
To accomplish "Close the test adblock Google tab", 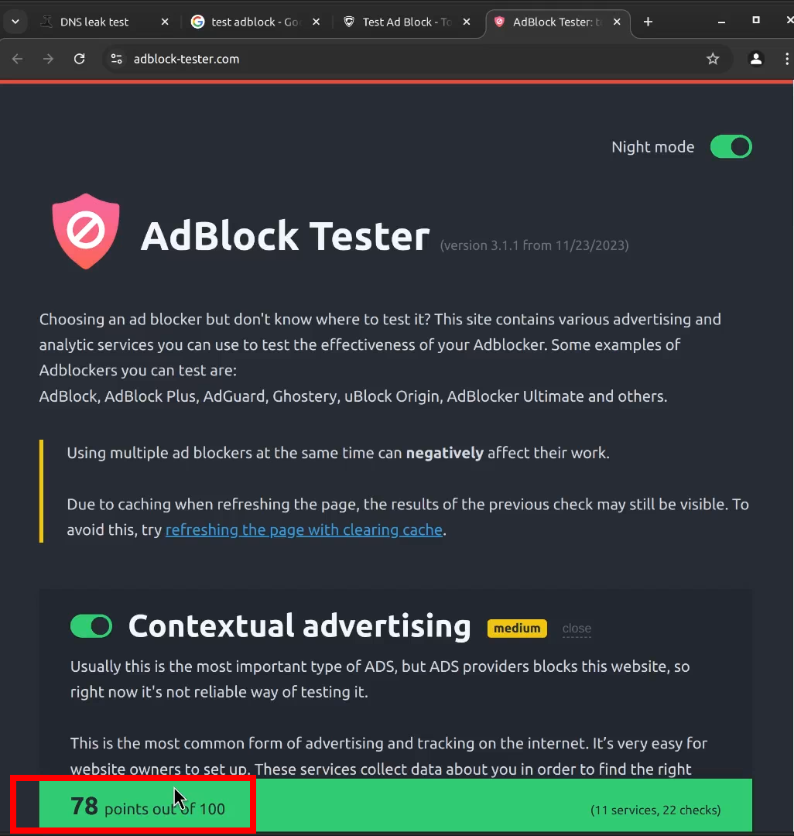I will tap(316, 22).
